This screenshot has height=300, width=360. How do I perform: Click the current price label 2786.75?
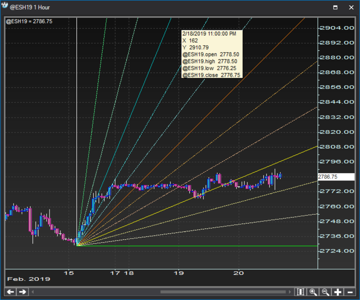(336, 177)
